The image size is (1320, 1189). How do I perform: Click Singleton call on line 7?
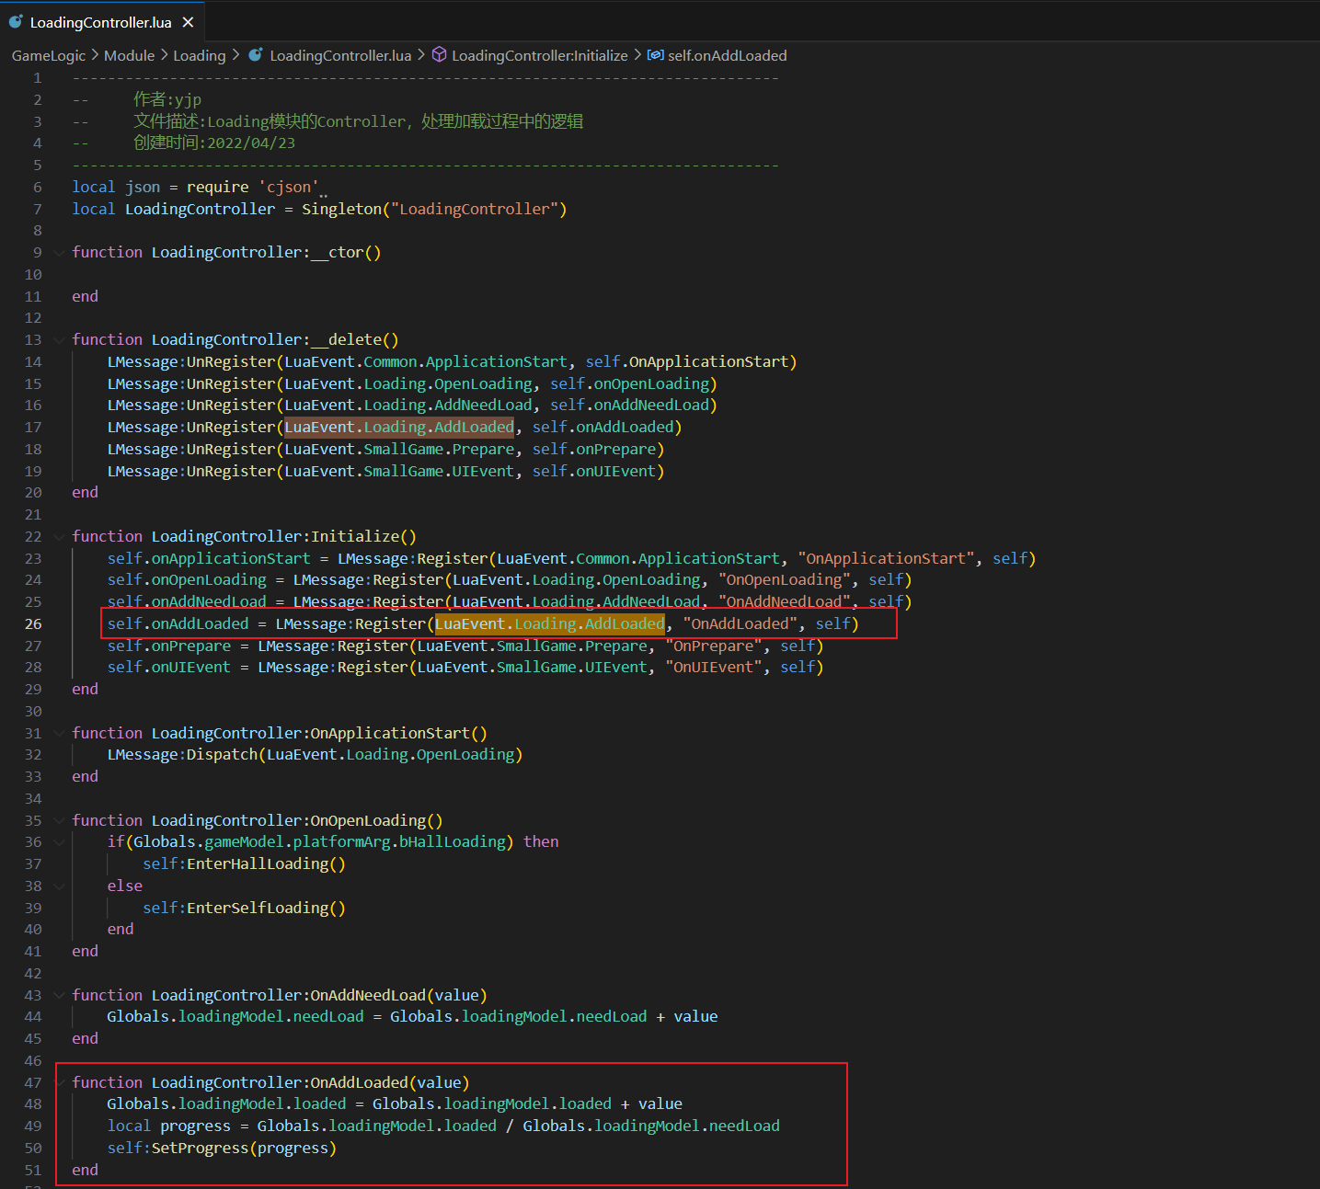click(434, 209)
